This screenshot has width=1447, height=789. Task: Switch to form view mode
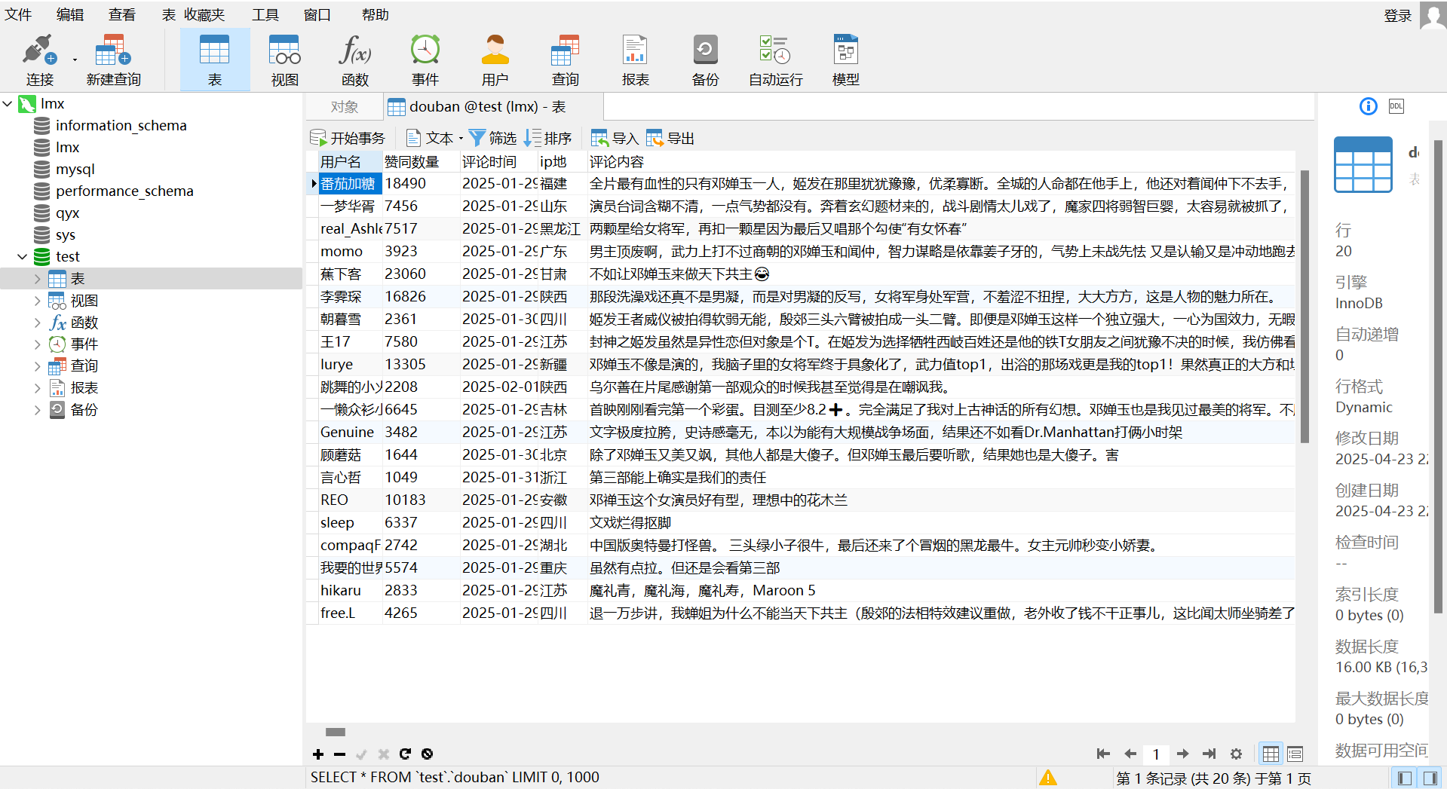pos(1295,753)
